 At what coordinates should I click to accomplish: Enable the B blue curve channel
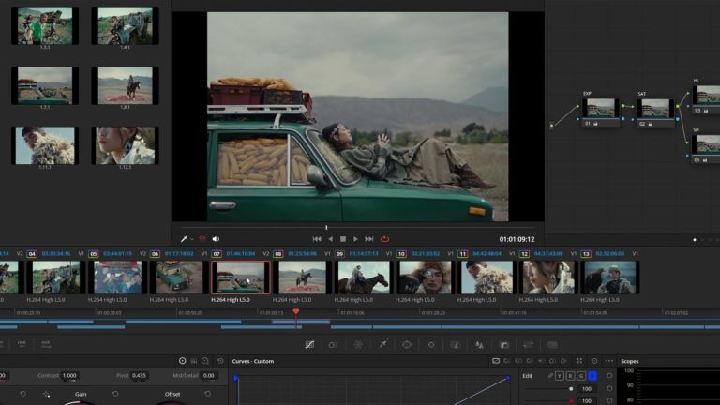pyautogui.click(x=592, y=376)
